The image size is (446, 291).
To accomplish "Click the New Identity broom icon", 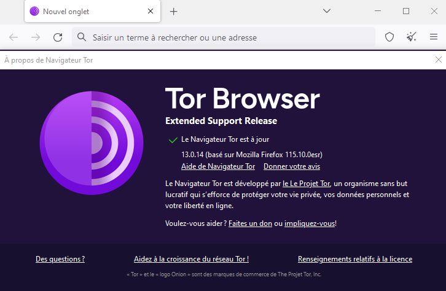I will click(x=411, y=37).
